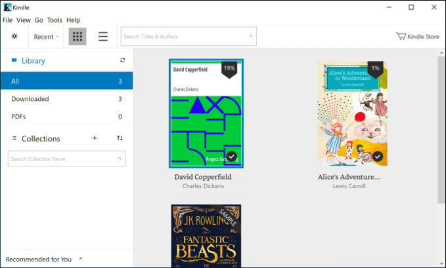This screenshot has height=268, width=446.
Task: Click the library sync refresh icon
Action: [122, 61]
